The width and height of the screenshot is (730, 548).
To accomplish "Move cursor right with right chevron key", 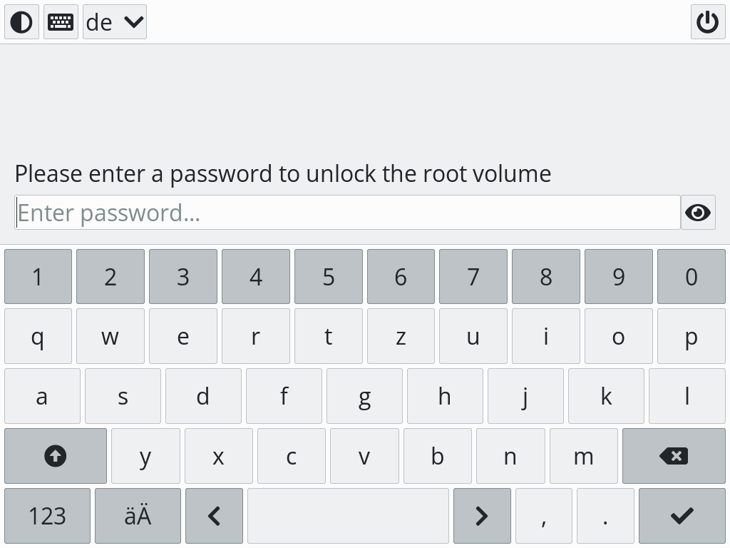I will [482, 516].
